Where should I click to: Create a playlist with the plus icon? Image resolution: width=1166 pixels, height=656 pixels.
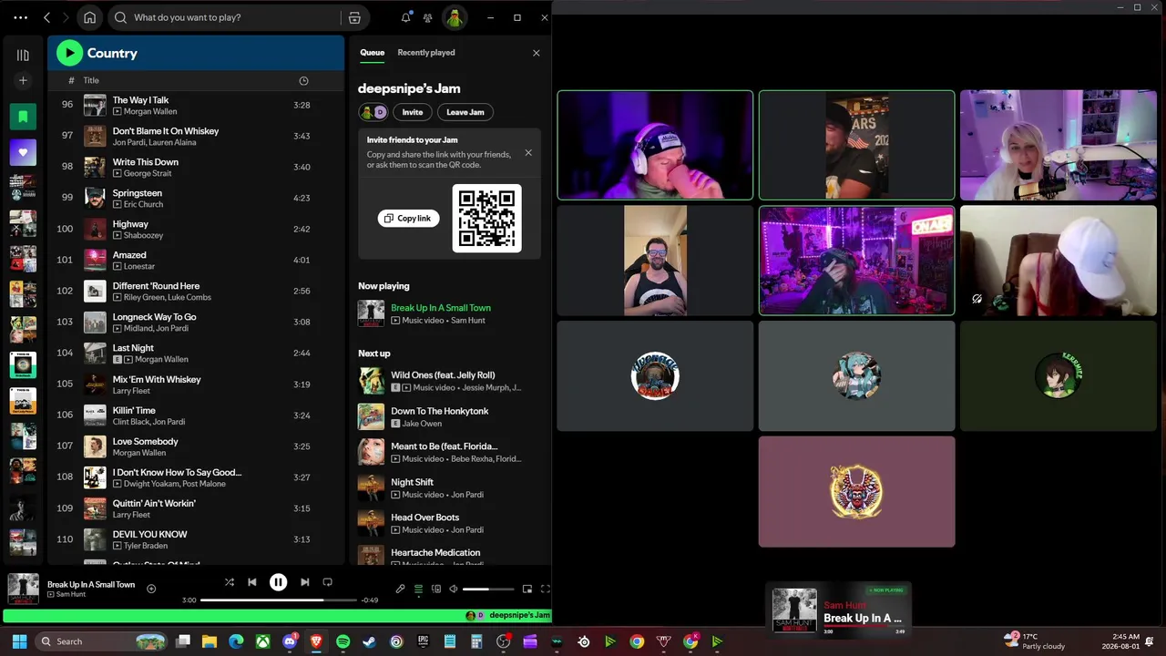23,80
